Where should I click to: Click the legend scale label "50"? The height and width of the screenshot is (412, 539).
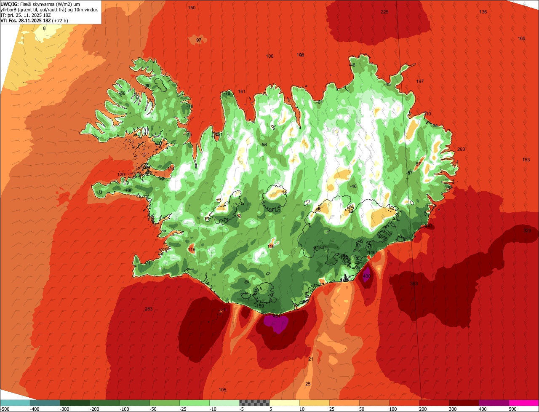coord(362,409)
